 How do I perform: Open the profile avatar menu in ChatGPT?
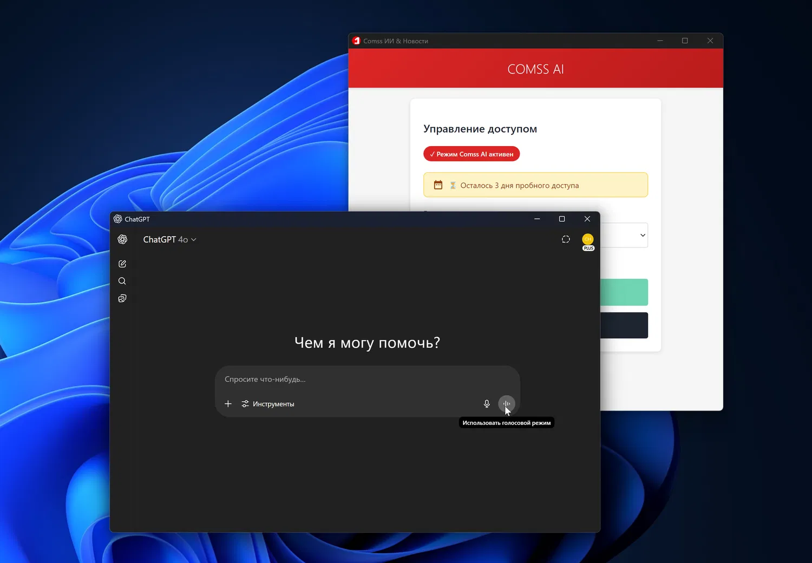click(x=588, y=239)
